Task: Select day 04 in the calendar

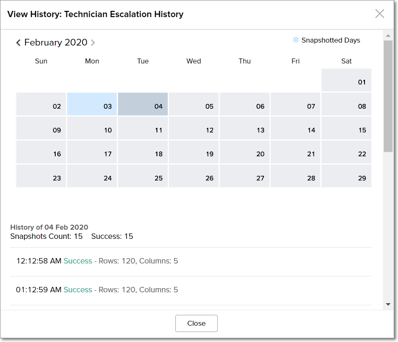Action: tap(143, 104)
